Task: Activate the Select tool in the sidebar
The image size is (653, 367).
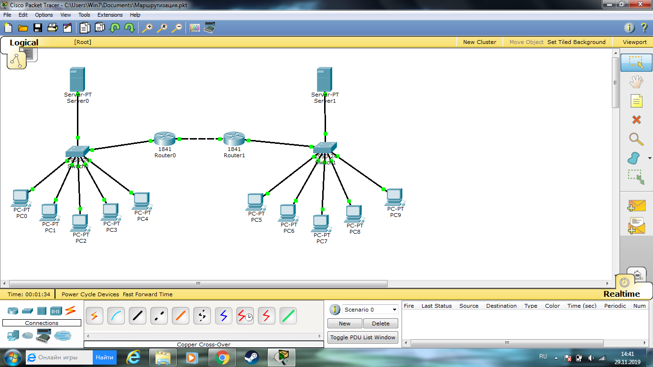Action: point(636,63)
